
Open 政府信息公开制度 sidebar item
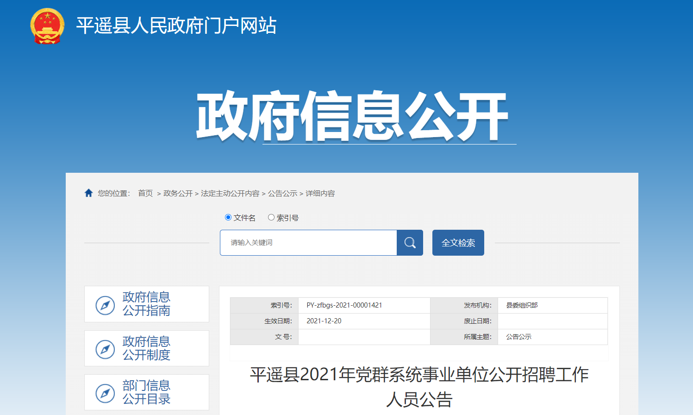pos(147,348)
